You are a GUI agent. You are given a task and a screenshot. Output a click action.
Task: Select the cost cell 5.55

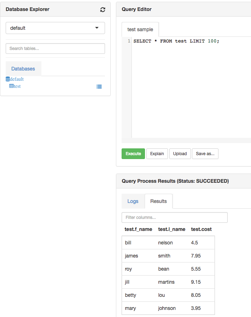(x=202, y=269)
